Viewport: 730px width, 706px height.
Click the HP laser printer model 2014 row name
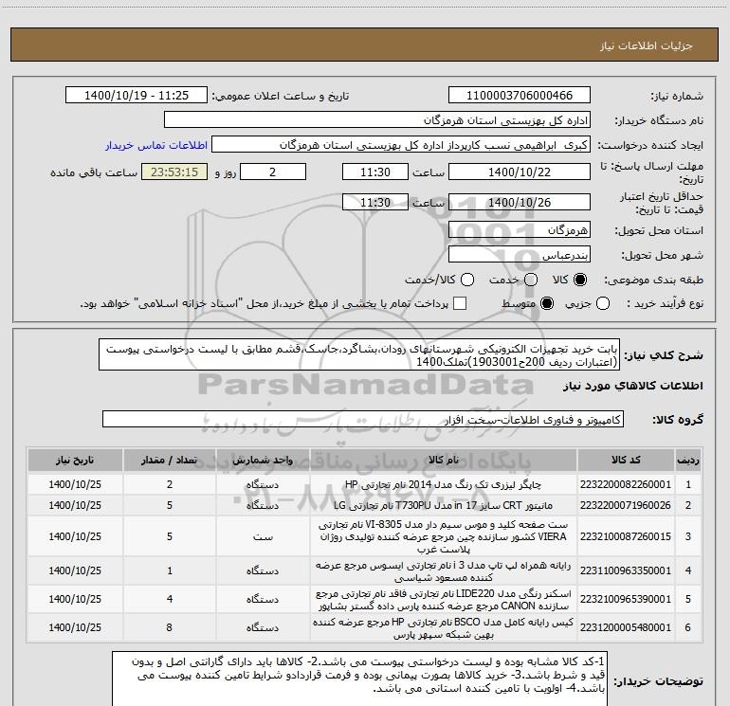pos(444,484)
